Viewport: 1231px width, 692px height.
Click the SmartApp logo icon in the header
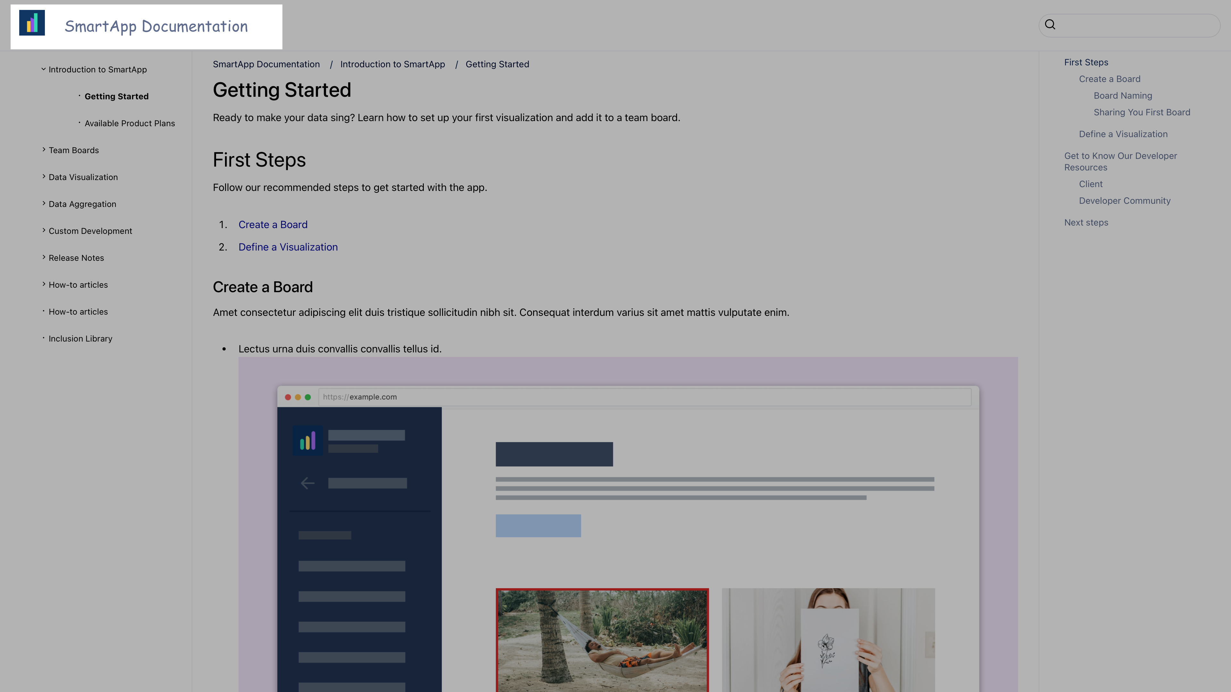tap(31, 22)
